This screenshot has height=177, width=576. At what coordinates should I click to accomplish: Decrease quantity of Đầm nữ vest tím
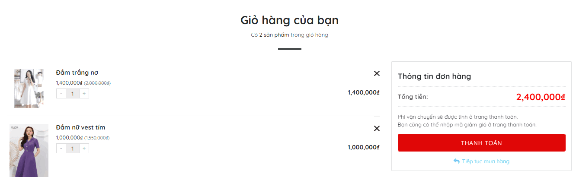click(x=61, y=149)
